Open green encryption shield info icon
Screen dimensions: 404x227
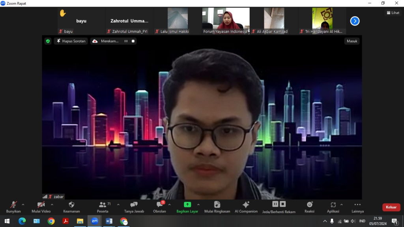(x=48, y=41)
